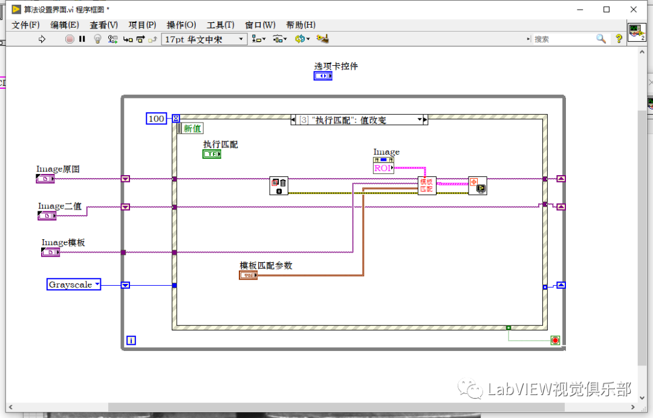Click the Step Out button
This screenshot has width=653, height=418.
[x=152, y=39]
